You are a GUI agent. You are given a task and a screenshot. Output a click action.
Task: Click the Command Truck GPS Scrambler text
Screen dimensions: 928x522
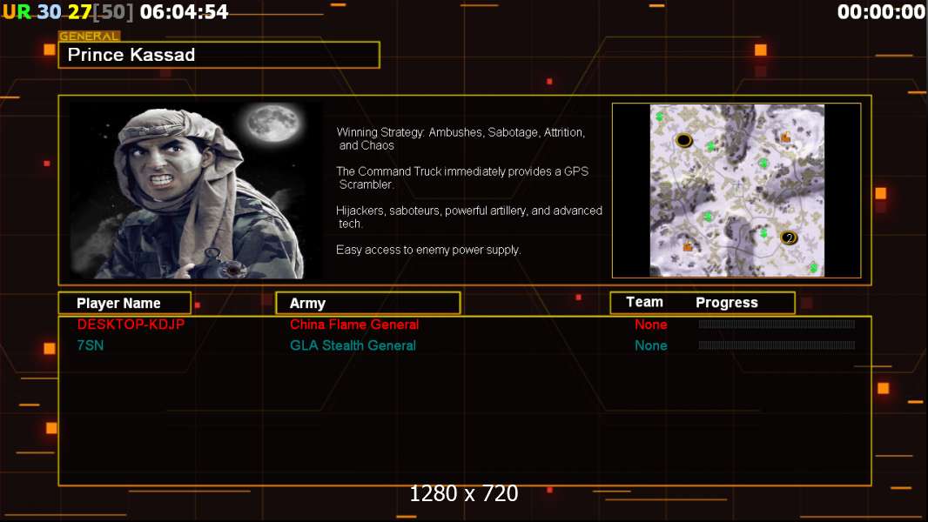462,178
